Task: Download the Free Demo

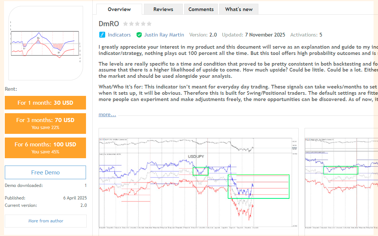Action: (45, 173)
